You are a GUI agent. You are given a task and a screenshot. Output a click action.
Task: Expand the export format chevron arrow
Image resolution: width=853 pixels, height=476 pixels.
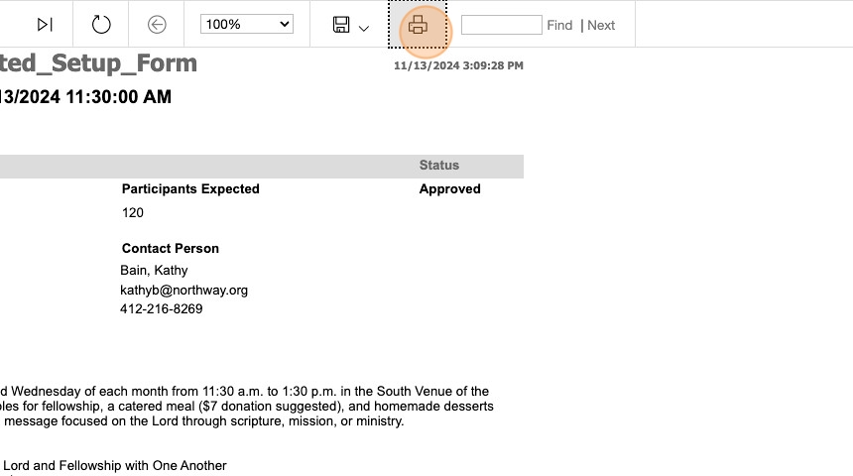[364, 28]
